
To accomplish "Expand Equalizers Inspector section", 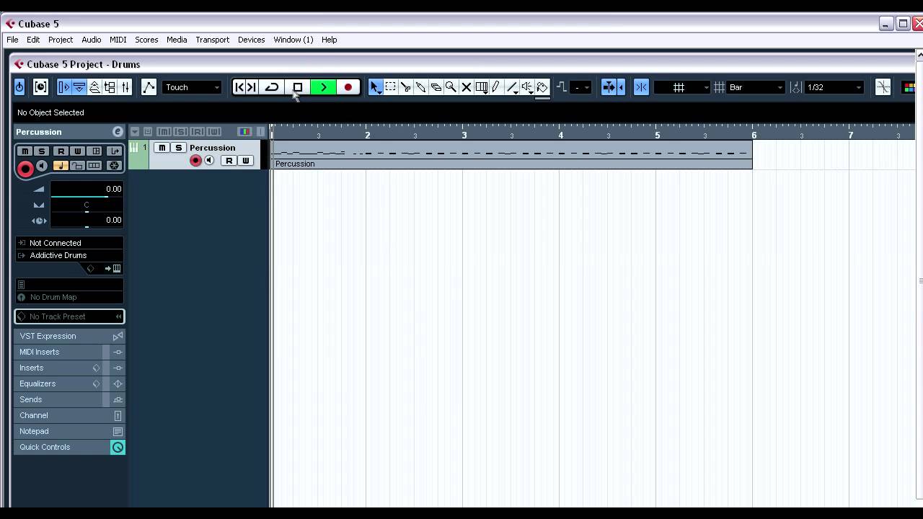I will point(69,383).
